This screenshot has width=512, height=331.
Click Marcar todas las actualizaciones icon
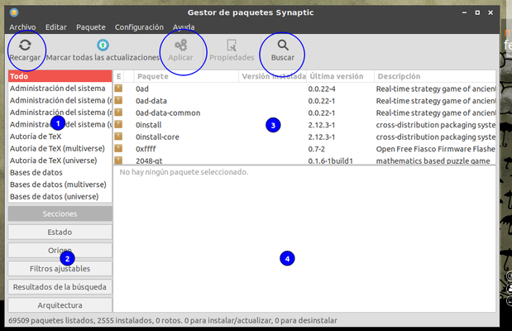pos(103,45)
